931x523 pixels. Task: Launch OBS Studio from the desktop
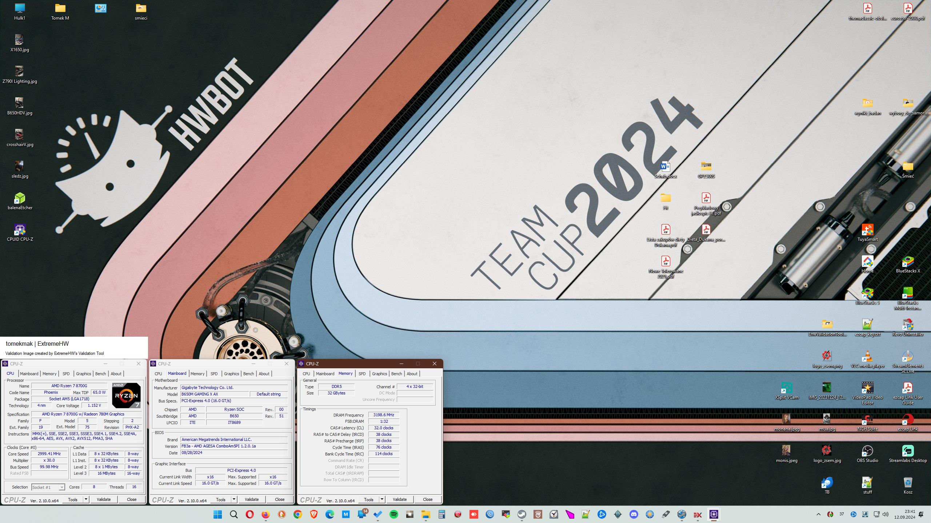click(x=867, y=454)
